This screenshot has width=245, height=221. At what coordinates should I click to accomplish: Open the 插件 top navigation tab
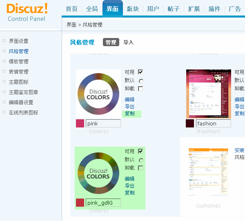214,9
